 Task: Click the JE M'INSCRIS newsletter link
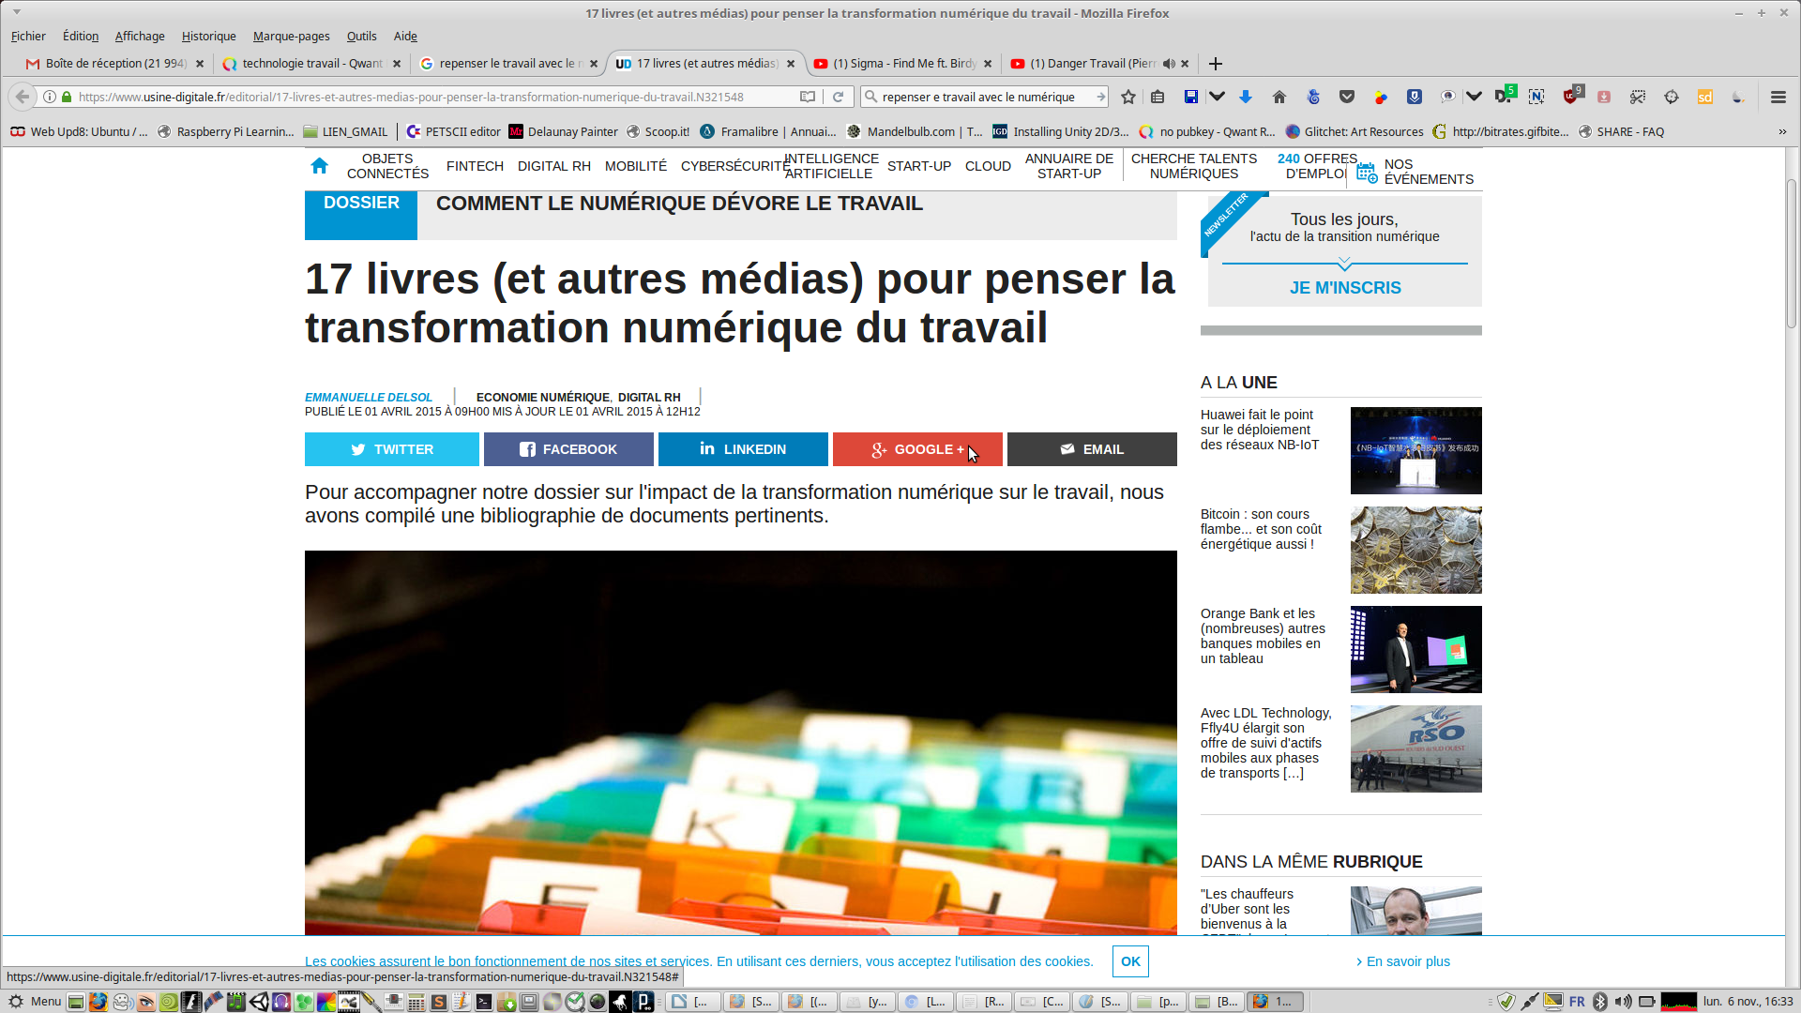click(x=1344, y=288)
